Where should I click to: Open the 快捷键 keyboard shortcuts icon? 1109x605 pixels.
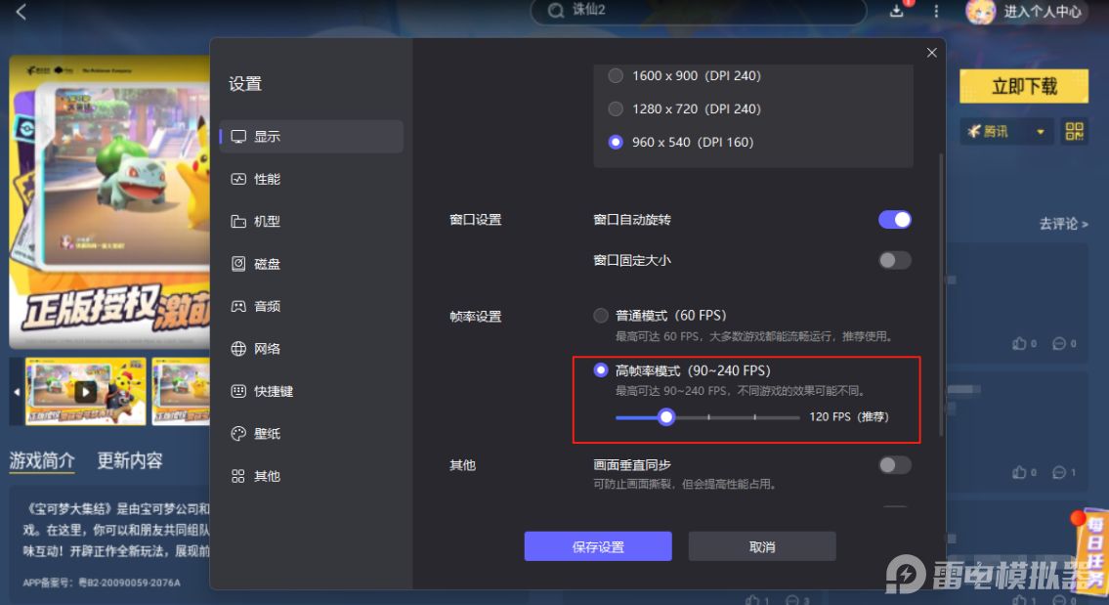[x=238, y=391]
